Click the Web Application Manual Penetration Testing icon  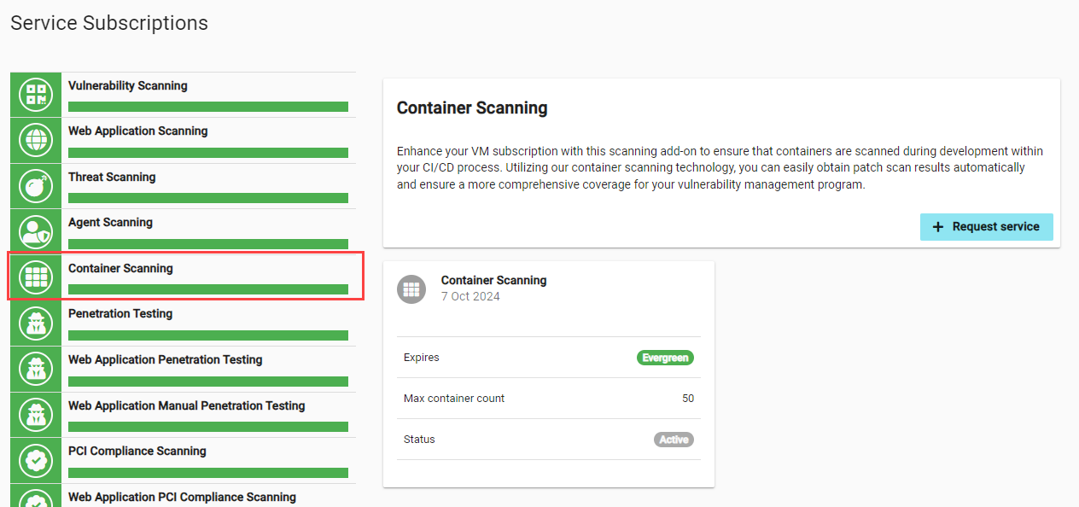35,414
